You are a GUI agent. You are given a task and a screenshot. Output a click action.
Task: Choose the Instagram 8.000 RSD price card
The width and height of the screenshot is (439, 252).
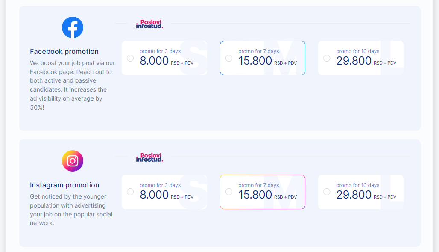[x=164, y=192]
